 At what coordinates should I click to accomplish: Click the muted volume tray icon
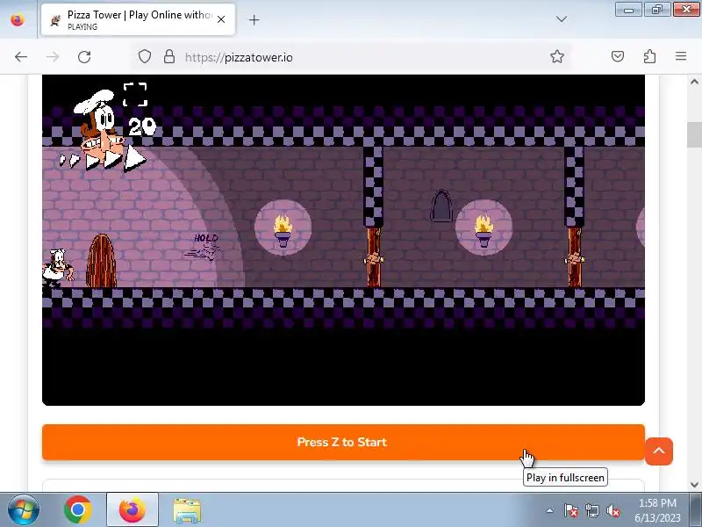[612, 510]
